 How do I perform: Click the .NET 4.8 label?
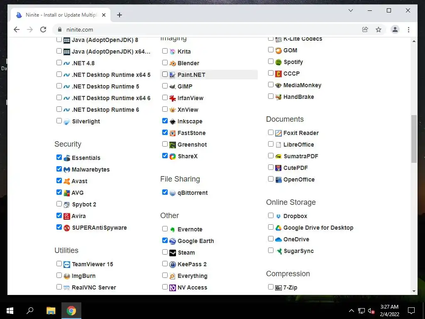coord(83,63)
